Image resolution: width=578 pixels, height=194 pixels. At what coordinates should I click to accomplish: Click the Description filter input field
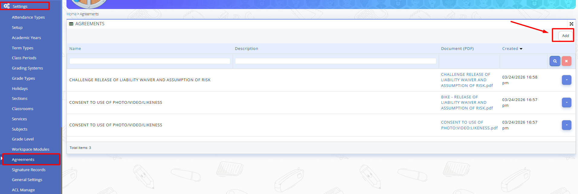[x=335, y=61]
